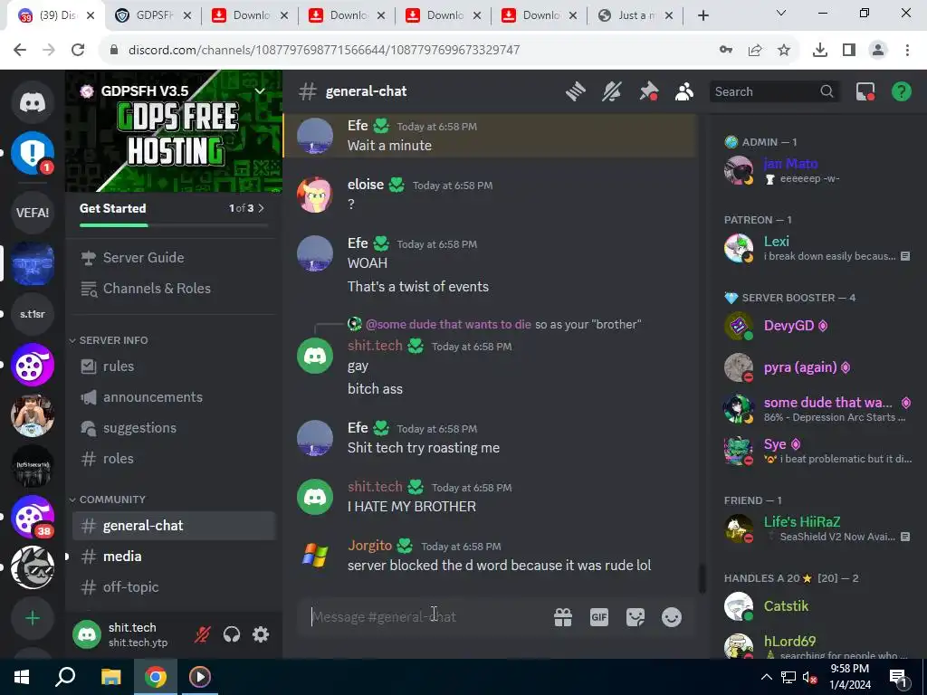Click the Add a Server plus icon
This screenshot has width=927, height=695.
[x=33, y=618]
